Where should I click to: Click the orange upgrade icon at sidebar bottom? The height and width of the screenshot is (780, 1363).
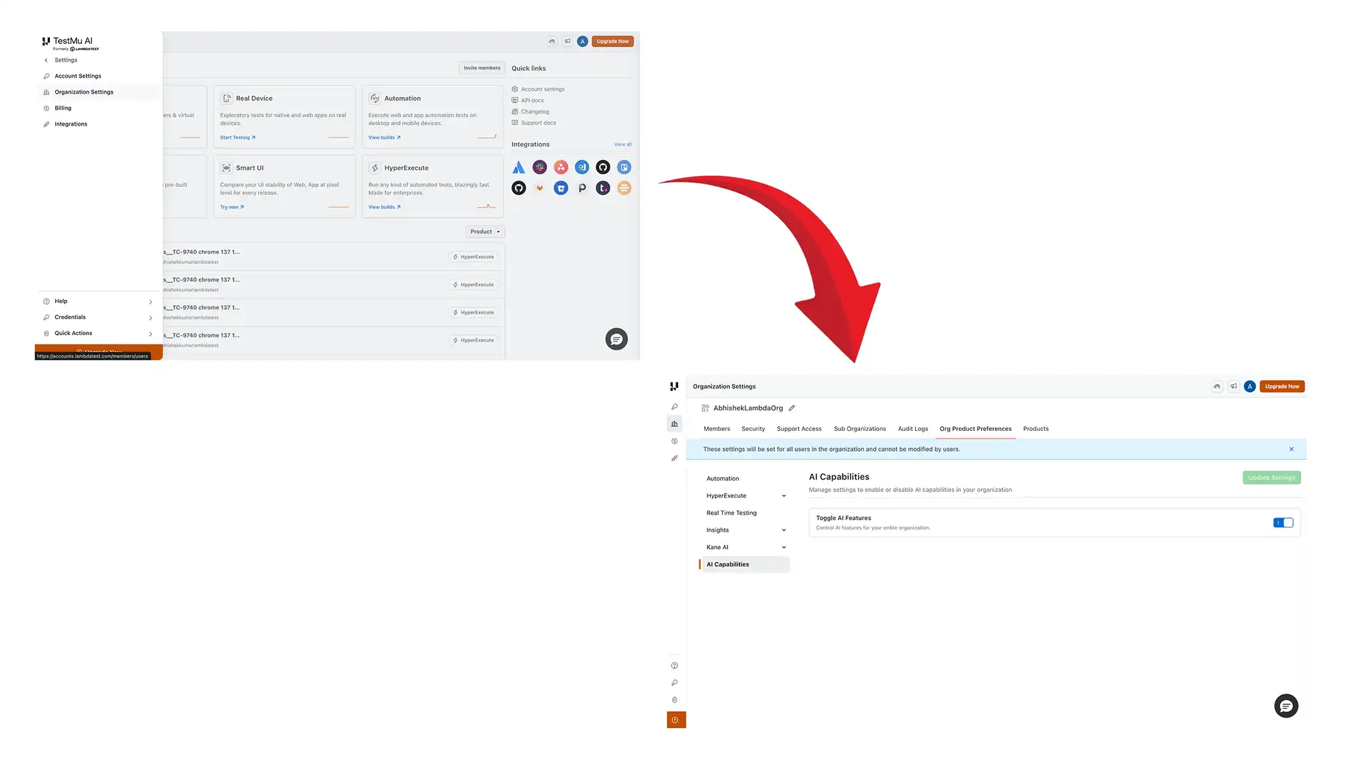click(676, 720)
